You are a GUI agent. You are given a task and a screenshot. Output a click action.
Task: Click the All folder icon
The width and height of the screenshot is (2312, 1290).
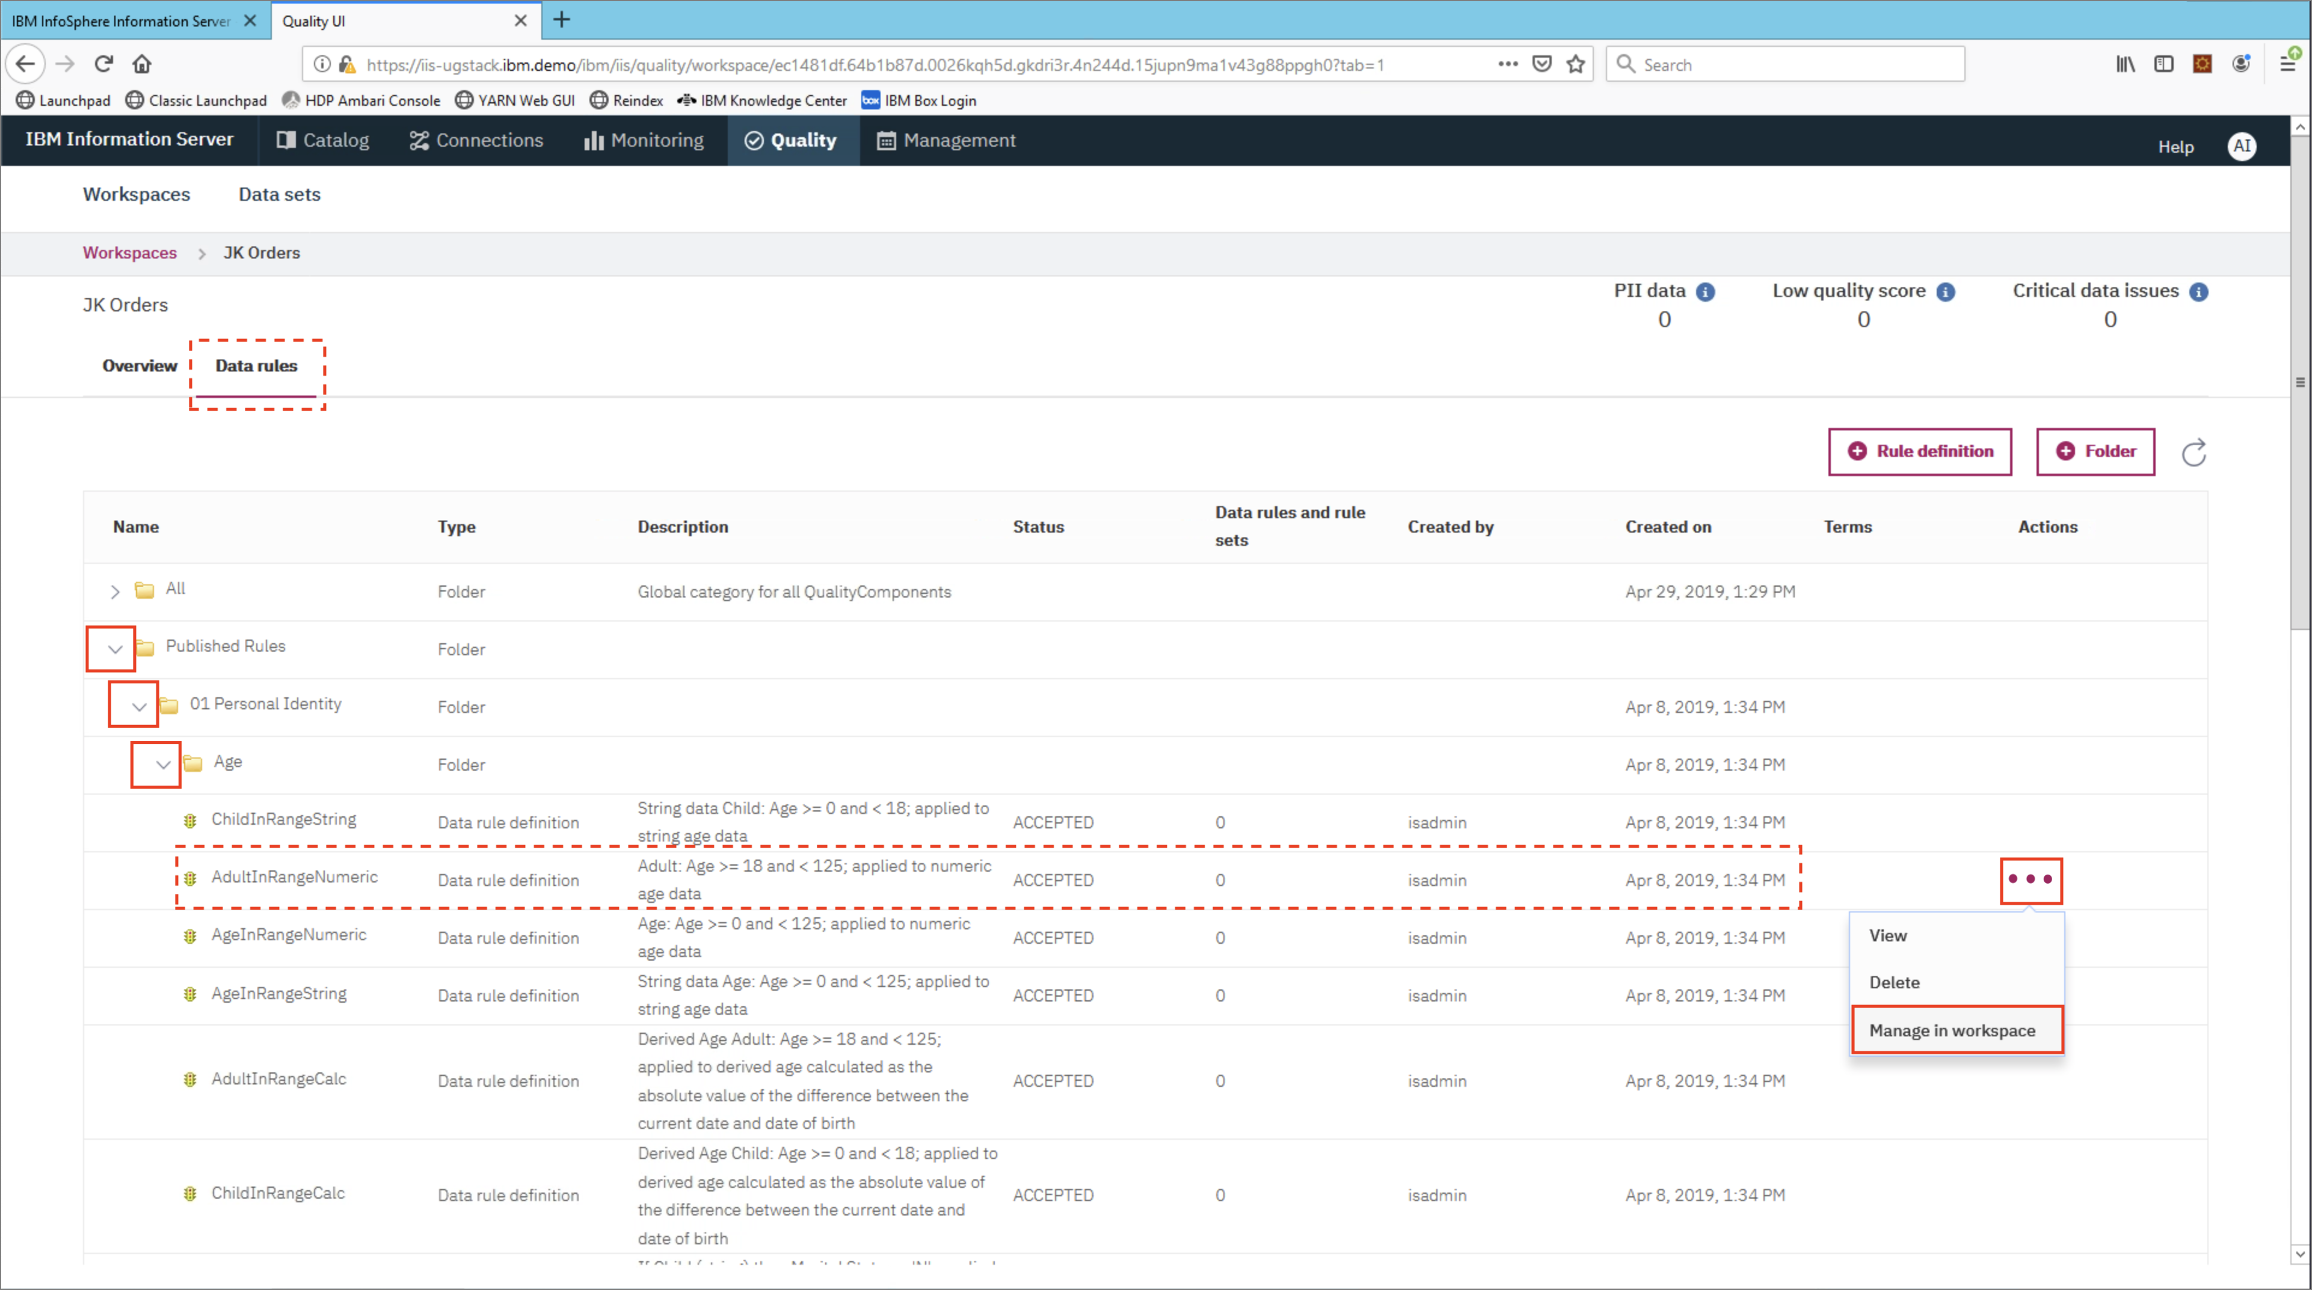144,589
